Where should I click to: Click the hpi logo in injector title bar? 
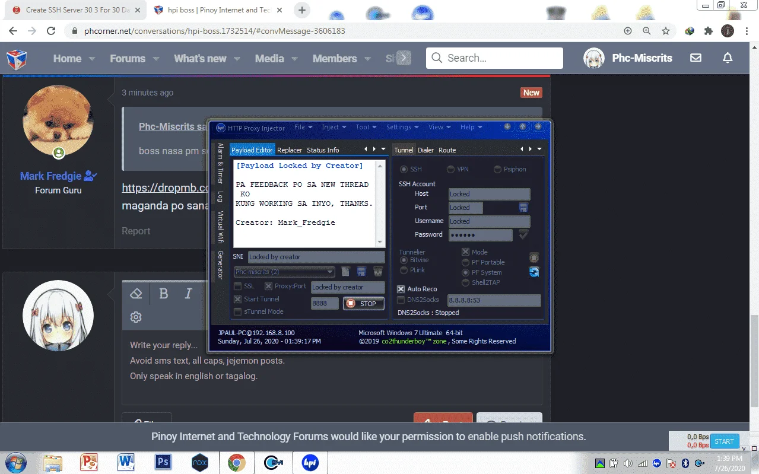pyautogui.click(x=221, y=128)
